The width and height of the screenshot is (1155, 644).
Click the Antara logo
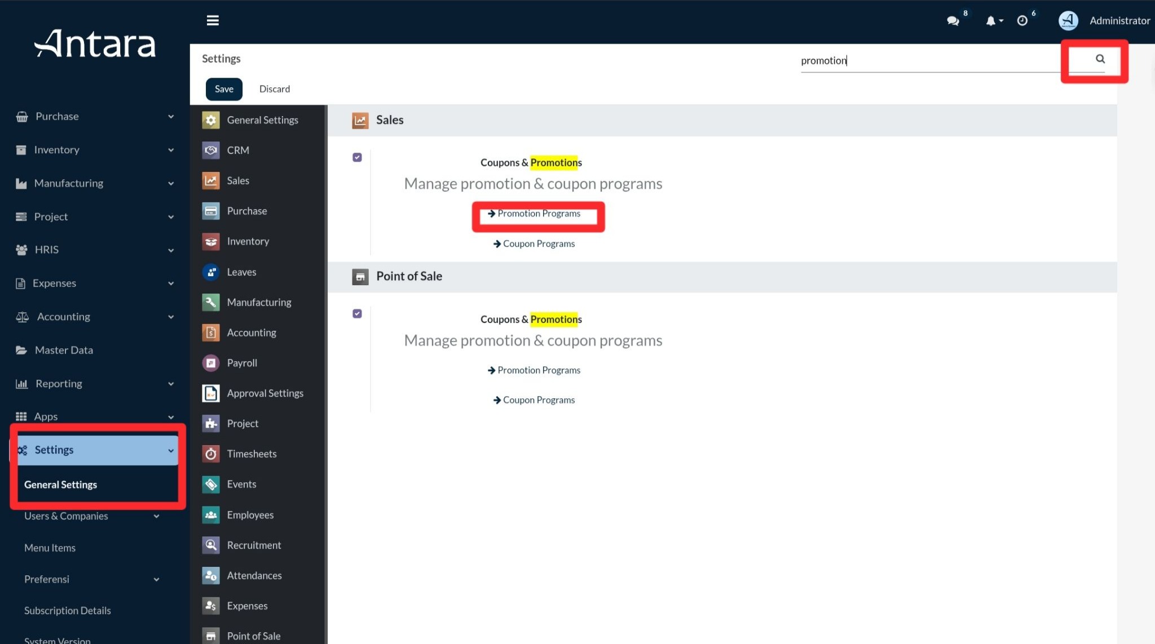(95, 43)
